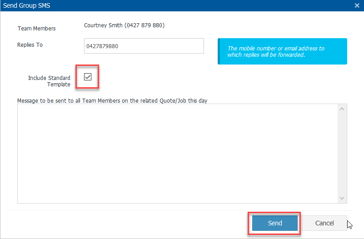Click the Team Members label
Viewport: 364px width, 239px height.
(x=36, y=29)
